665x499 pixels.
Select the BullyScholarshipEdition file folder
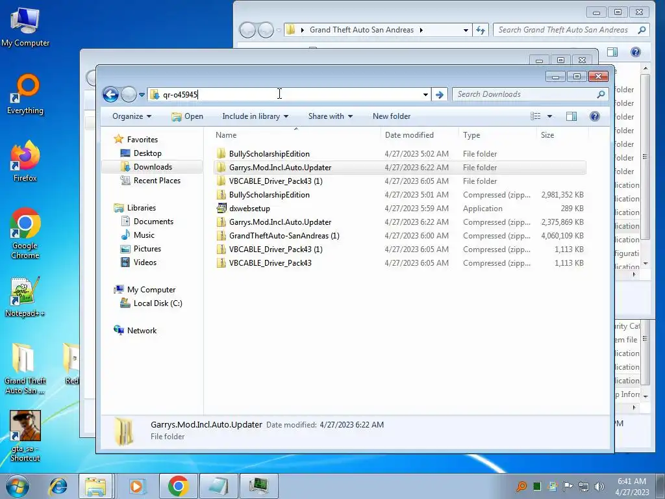(x=400, y=153)
